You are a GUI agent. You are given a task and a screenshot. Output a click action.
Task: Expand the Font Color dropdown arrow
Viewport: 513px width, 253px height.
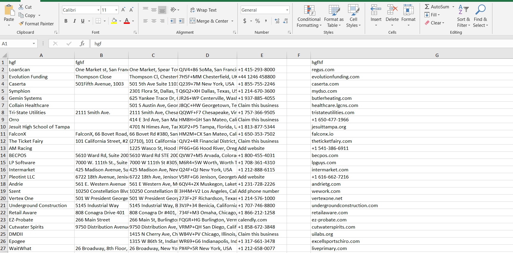(x=133, y=21)
